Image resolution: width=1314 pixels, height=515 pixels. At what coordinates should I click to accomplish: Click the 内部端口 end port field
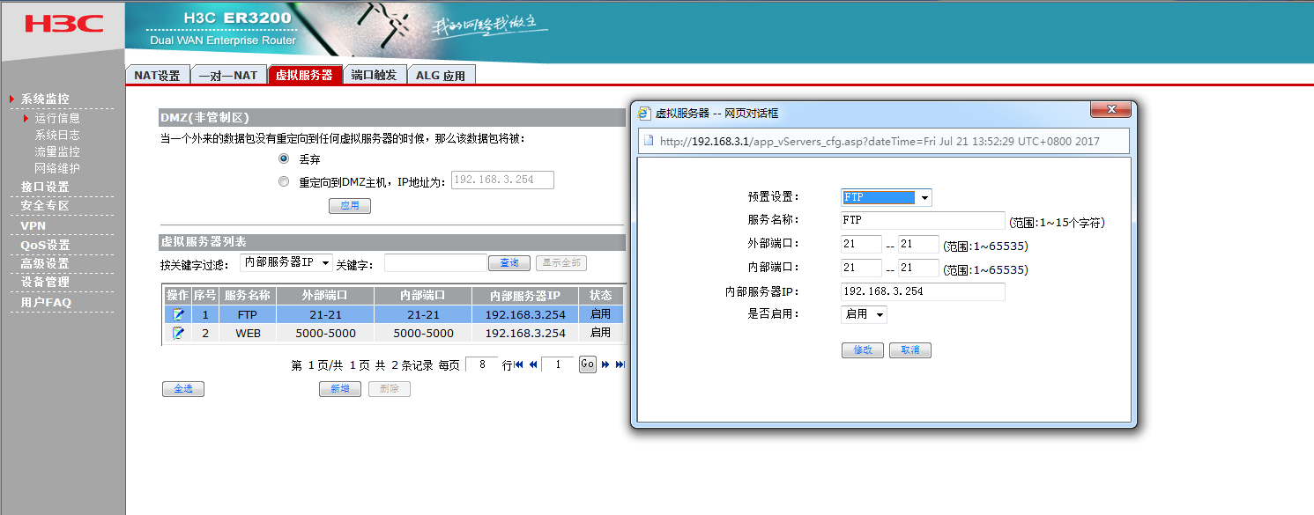(918, 269)
